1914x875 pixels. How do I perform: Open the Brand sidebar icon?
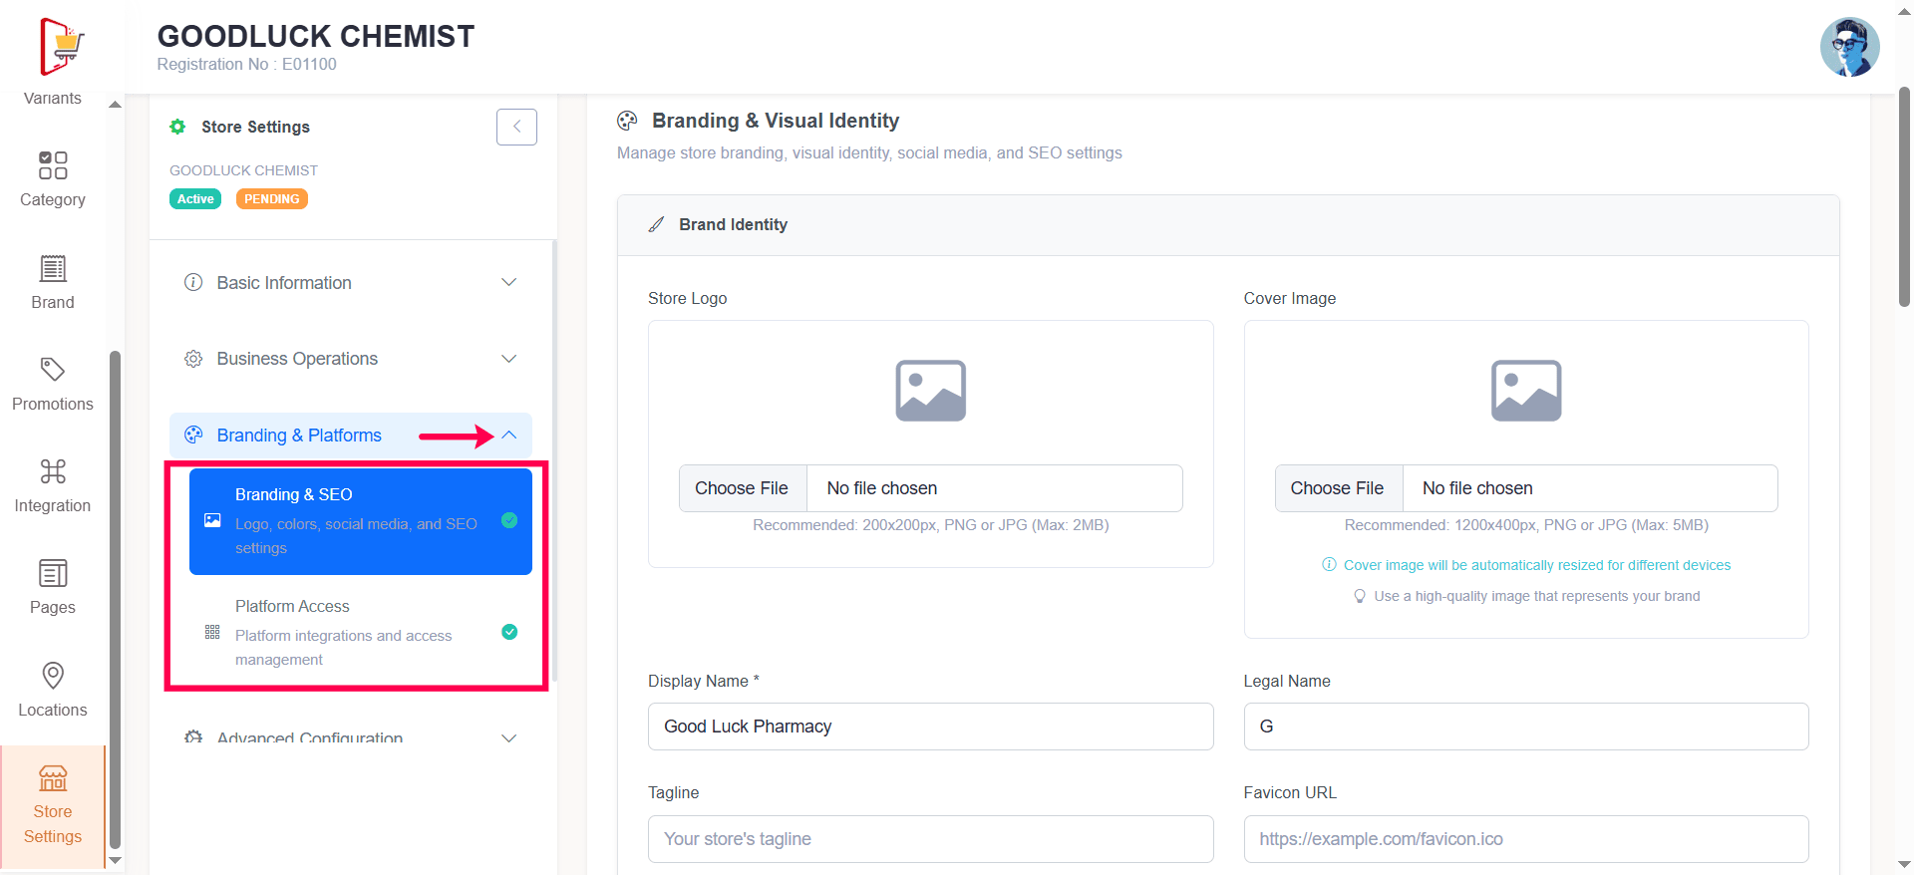(x=53, y=269)
